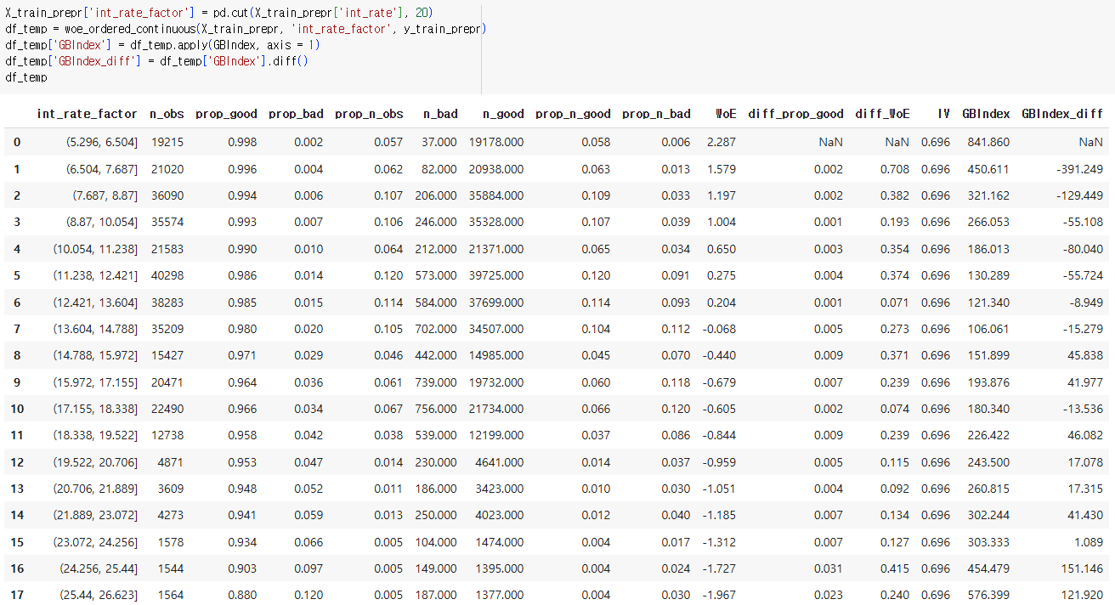The height and width of the screenshot is (605, 1115).
Task: Click row index label 17
Action: coord(17,596)
